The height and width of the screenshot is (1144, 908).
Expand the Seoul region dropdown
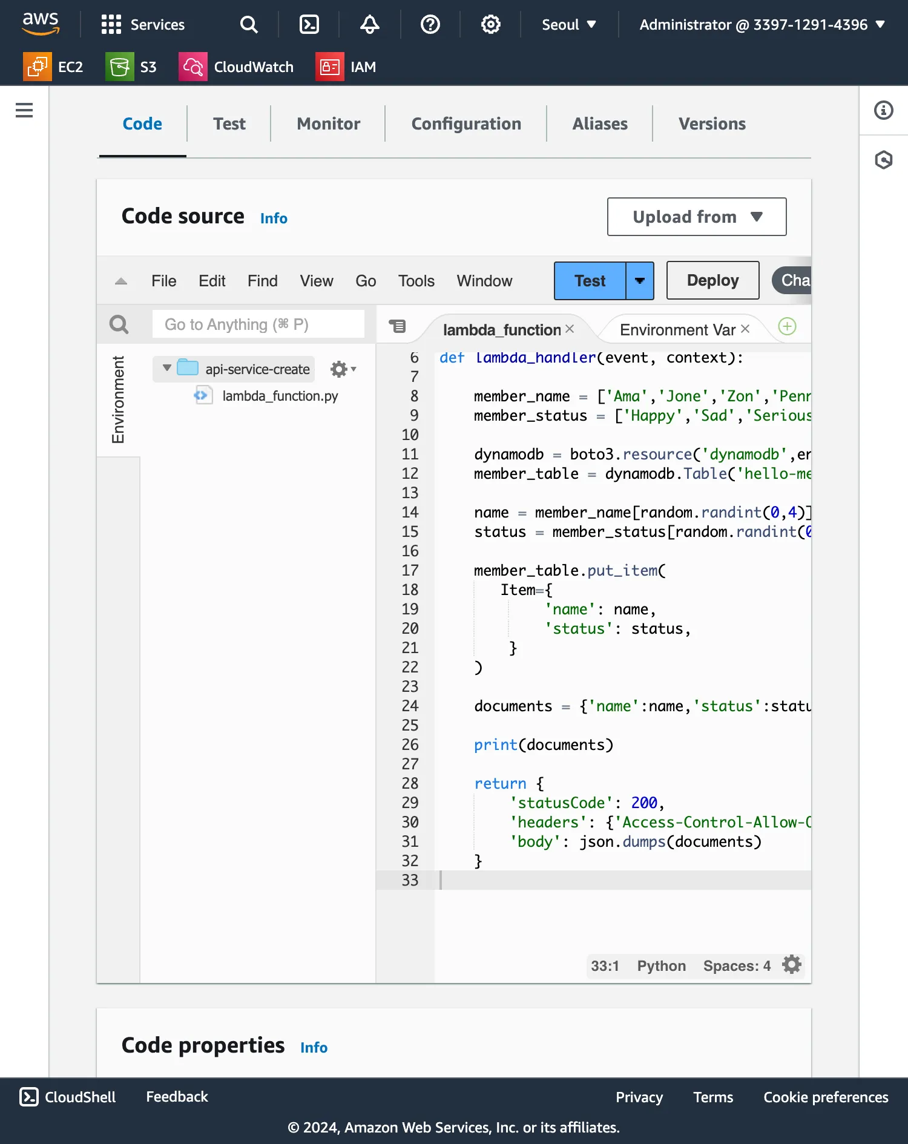(x=568, y=24)
